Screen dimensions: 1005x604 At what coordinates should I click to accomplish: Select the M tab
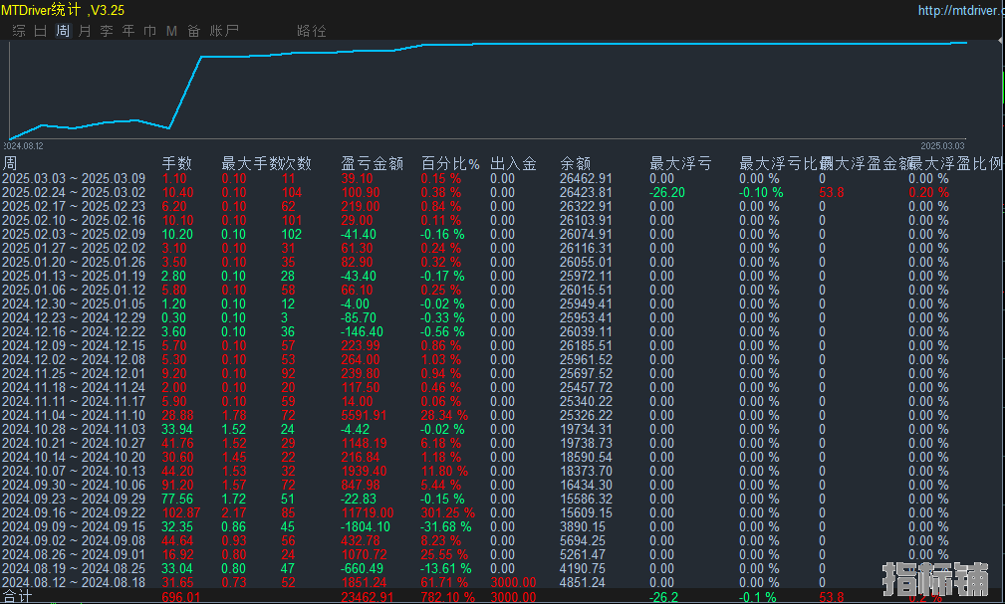coord(171,31)
